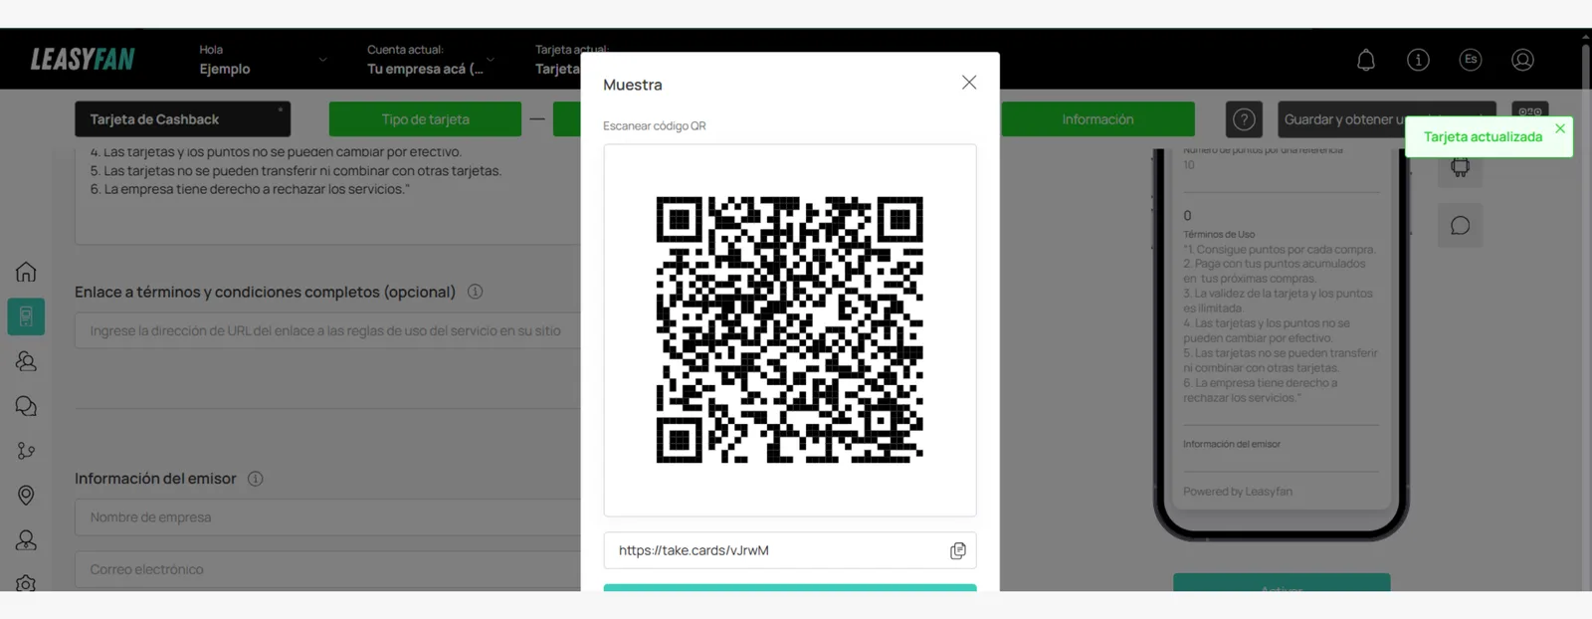
Task: Click the Muestra dialog title
Action: pyautogui.click(x=632, y=85)
